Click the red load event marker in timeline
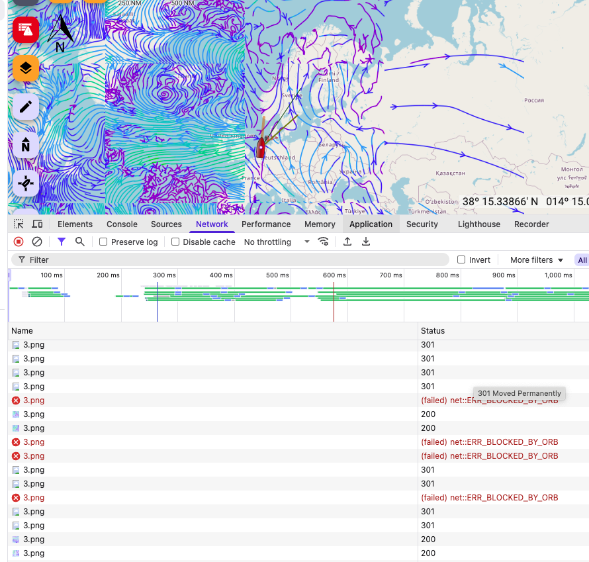 [x=334, y=302]
